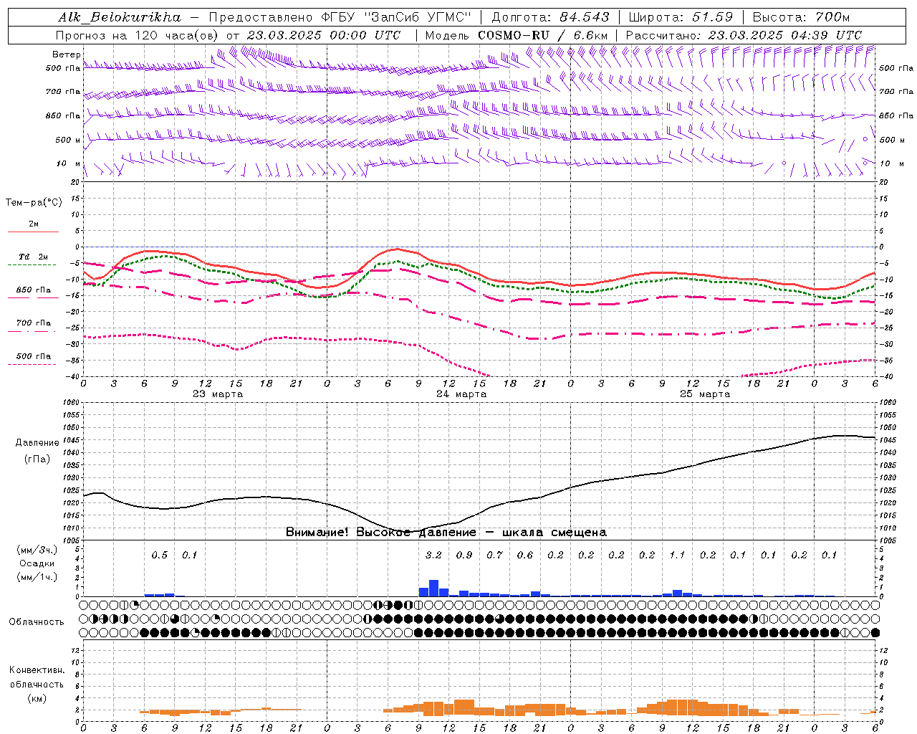This screenshot has height=734, width=917.
Task: Click the 'Рассчитано: 23.03.2025 04:39 UTC' text
Action: coord(744,34)
